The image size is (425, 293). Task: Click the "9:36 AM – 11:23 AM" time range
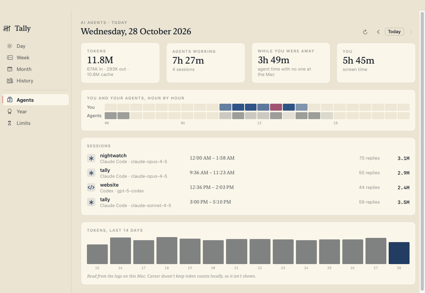pos(212,173)
